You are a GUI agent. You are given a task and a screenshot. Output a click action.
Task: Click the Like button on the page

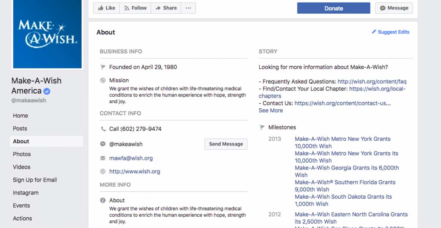pos(106,8)
